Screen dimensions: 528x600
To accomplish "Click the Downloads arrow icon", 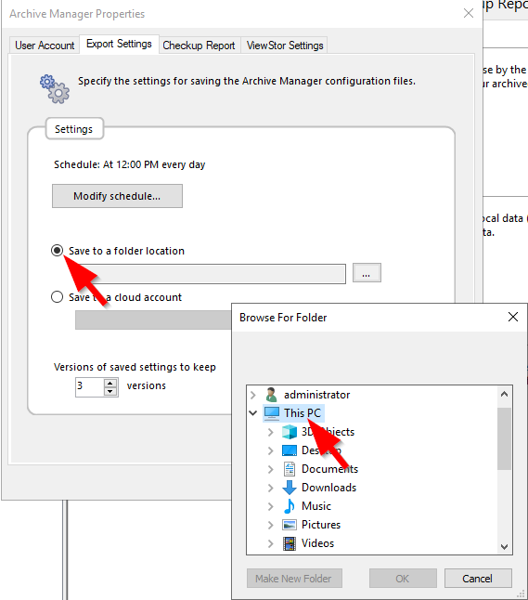I will (290, 488).
